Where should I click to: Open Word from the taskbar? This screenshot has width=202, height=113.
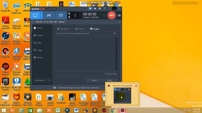pos(76,110)
